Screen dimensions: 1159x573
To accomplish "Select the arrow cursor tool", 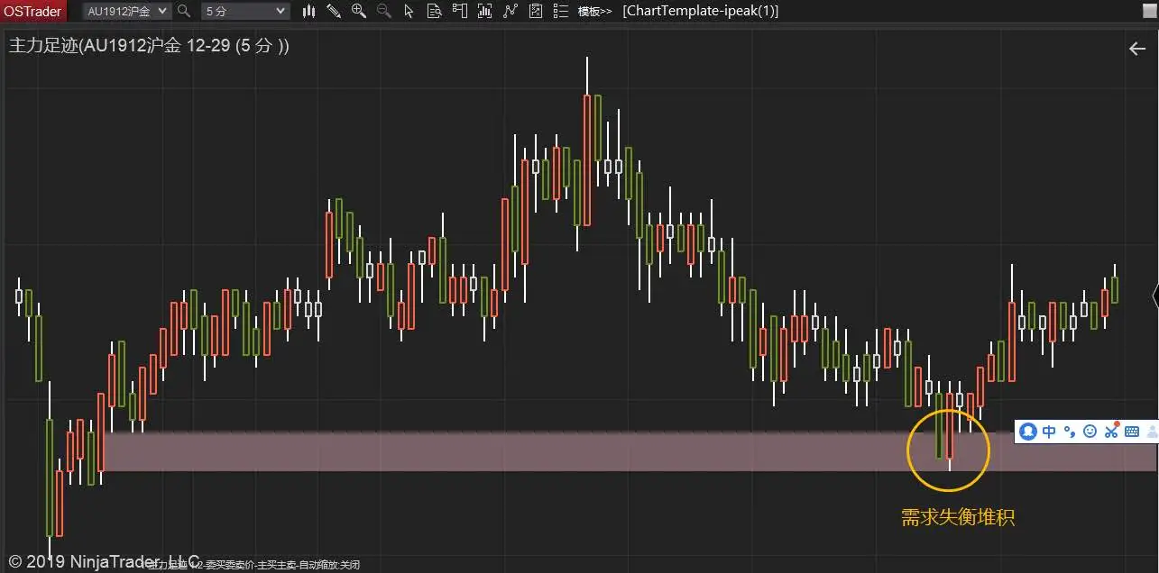I will pos(409,11).
